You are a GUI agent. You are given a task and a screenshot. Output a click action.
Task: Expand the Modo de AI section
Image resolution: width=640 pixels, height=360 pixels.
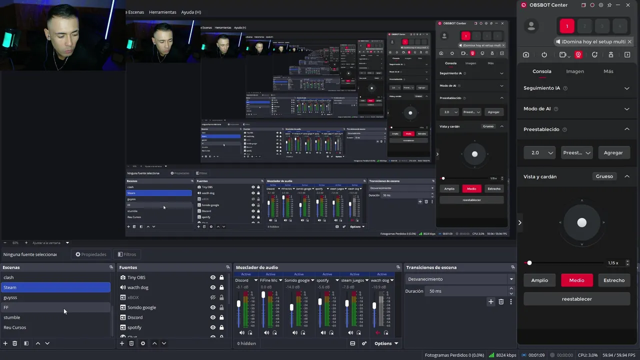pos(626,109)
